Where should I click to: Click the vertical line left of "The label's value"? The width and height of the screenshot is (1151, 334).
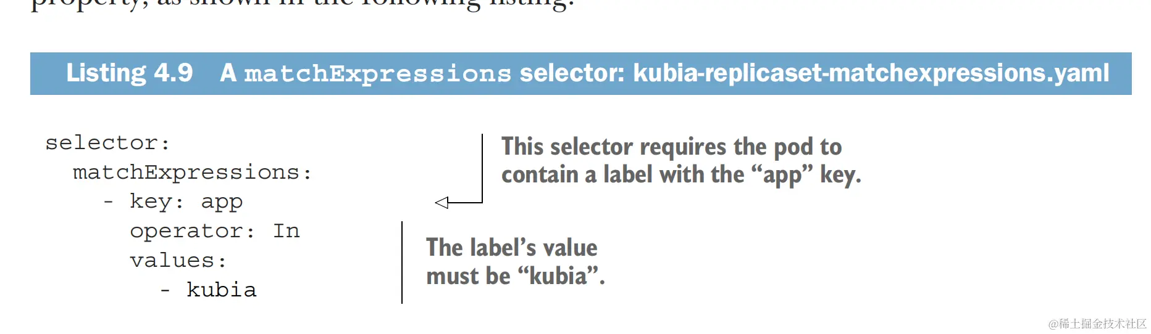(402, 263)
